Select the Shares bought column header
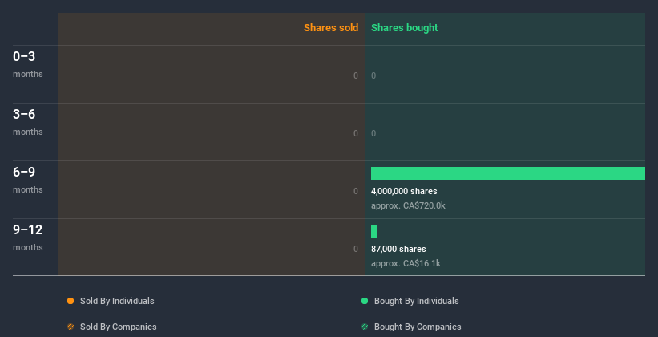Viewport: 658px width, 337px height. coord(405,28)
